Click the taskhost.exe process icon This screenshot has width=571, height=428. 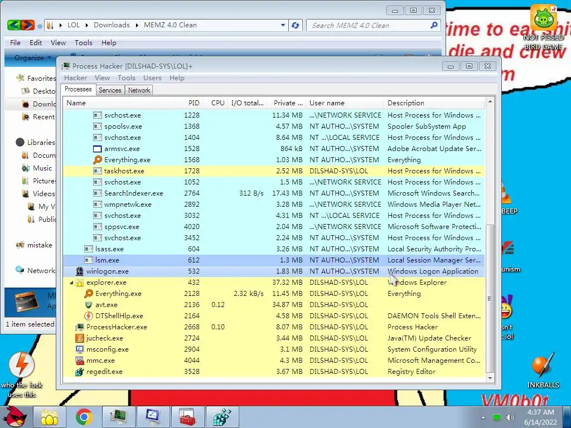pos(97,171)
